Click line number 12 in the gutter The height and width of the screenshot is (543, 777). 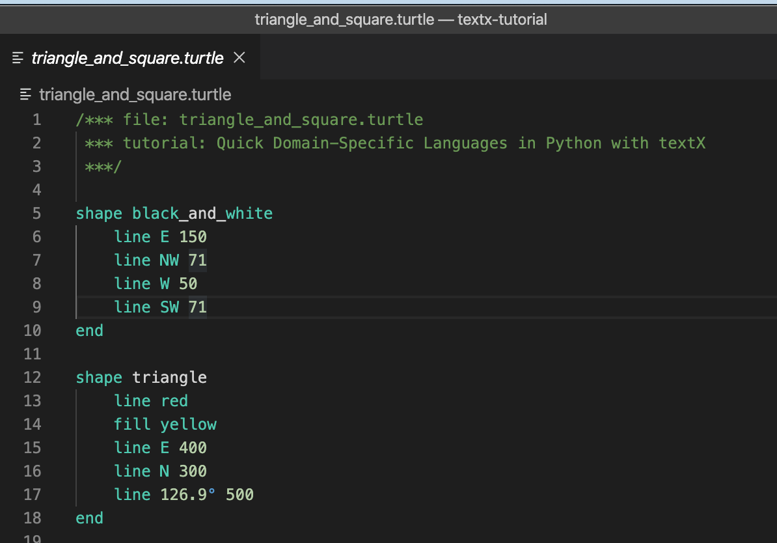(x=32, y=378)
